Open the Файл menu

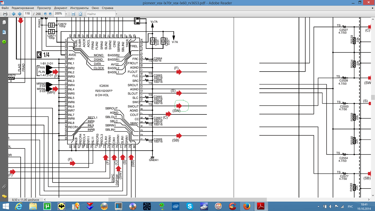(x=5, y=8)
